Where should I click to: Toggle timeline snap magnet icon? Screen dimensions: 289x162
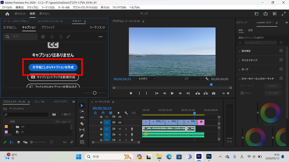(x=103, y=113)
